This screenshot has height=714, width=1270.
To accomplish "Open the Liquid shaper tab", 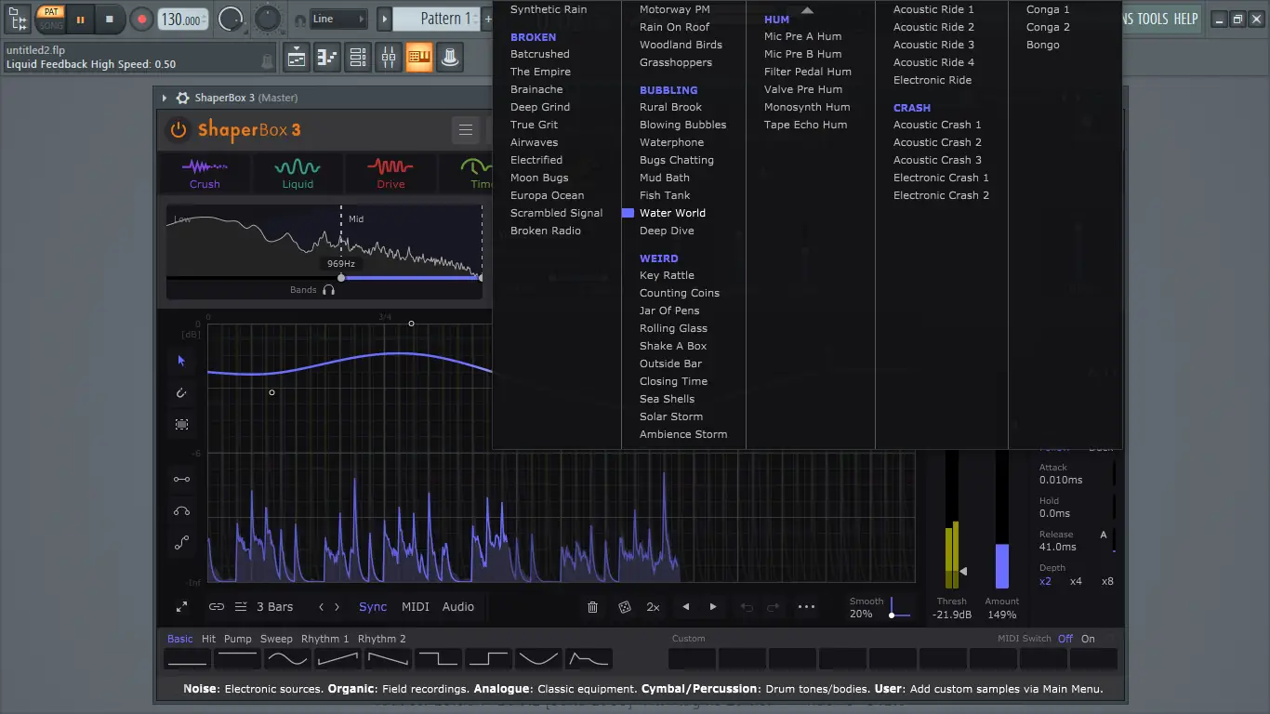I will (x=298, y=174).
